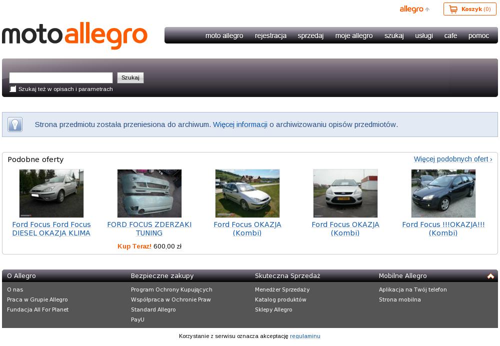Open Aplikacja na Twój telefon link
This screenshot has width=500, height=346.
[413, 290]
